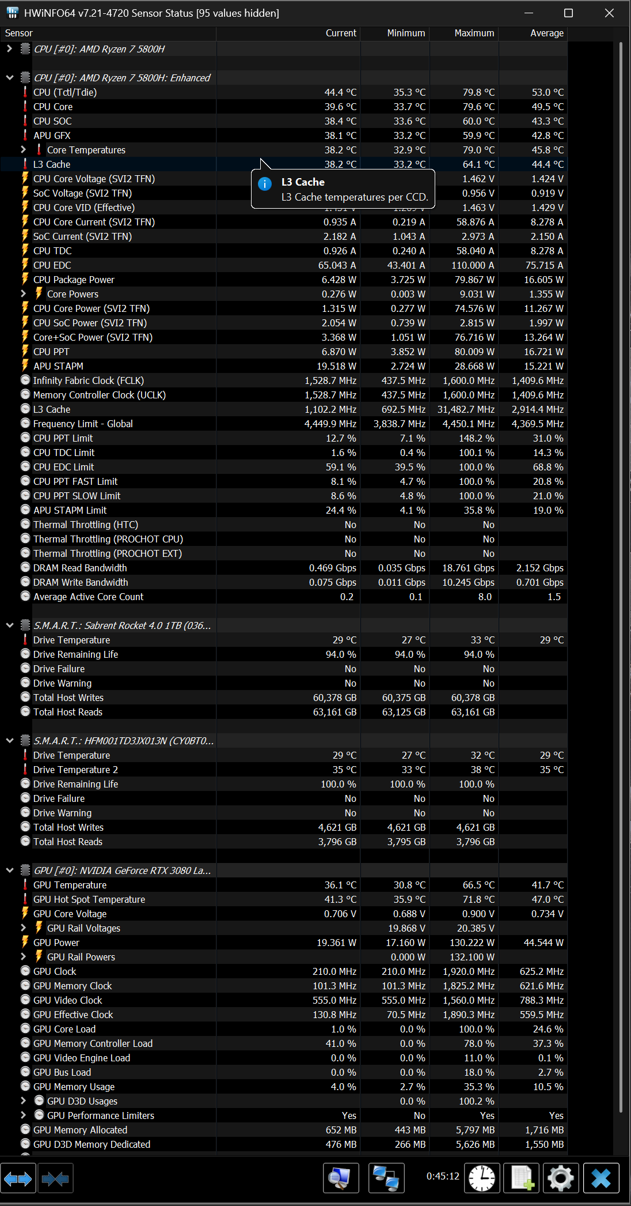
Task: Click the chip icon beside GPU RTX 3080 group
Action: point(25,870)
